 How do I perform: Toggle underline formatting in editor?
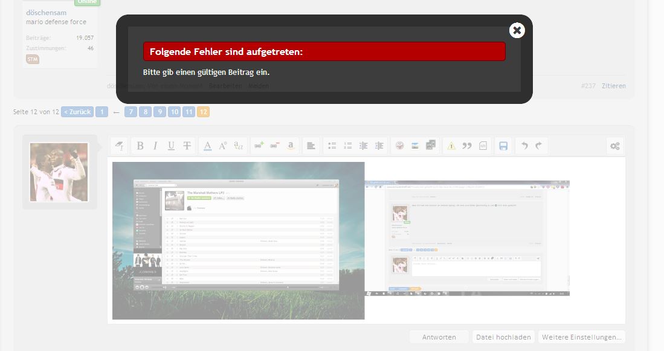171,146
